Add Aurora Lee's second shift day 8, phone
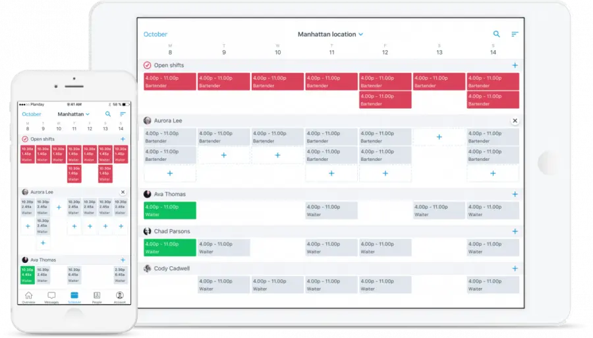This screenshot has height=338, width=593. pyautogui.click(x=28, y=226)
